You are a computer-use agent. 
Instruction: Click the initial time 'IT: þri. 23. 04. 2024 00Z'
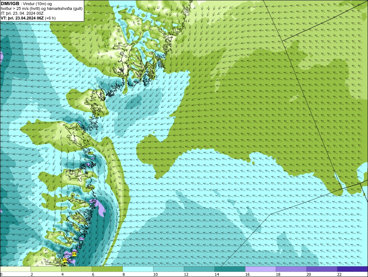22,13
